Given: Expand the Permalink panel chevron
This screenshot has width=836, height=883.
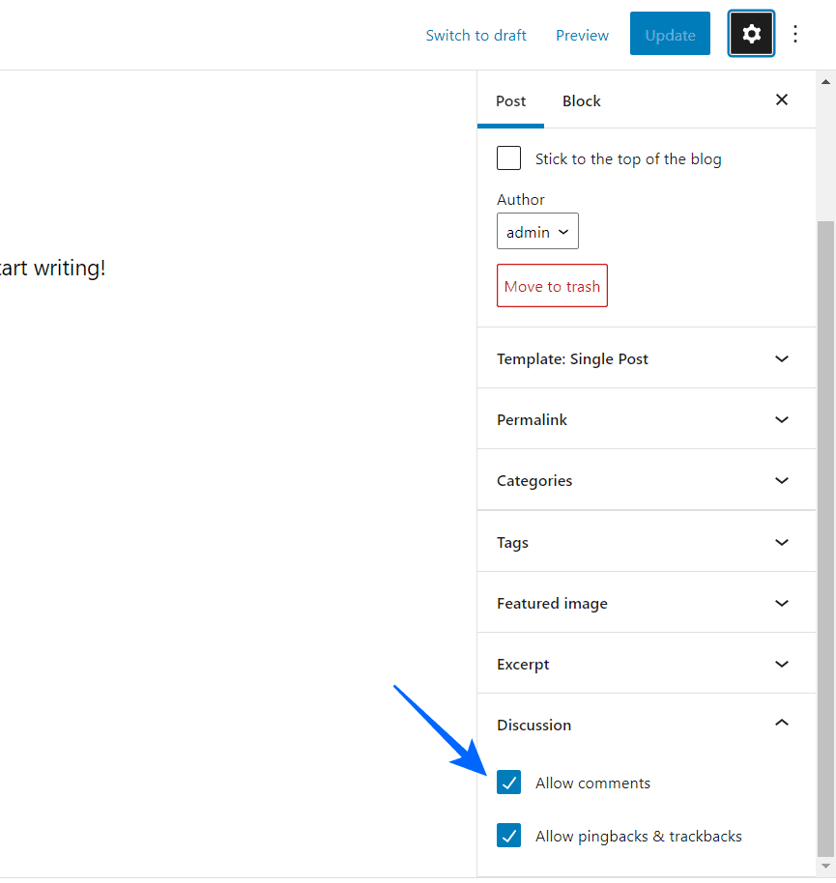Looking at the screenshot, I should tap(781, 419).
